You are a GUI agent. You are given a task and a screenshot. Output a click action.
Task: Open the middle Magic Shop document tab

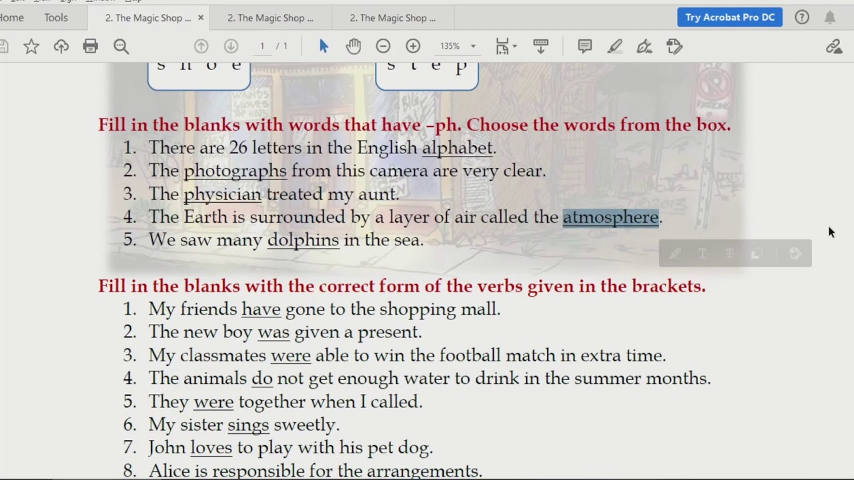tap(270, 18)
